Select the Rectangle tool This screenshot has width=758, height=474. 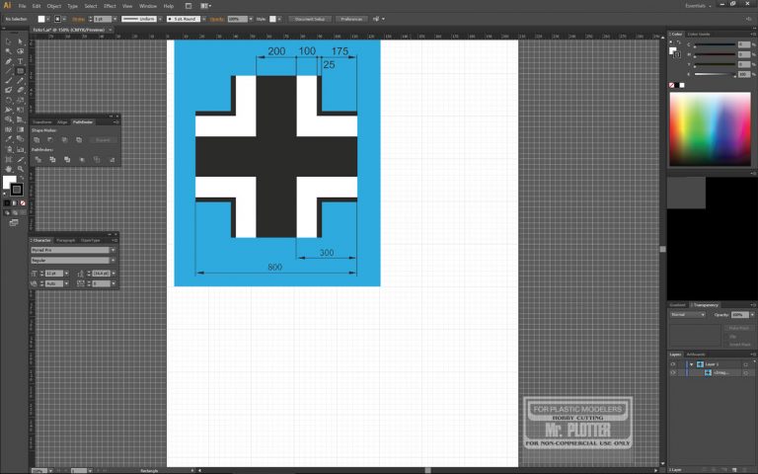click(x=21, y=71)
